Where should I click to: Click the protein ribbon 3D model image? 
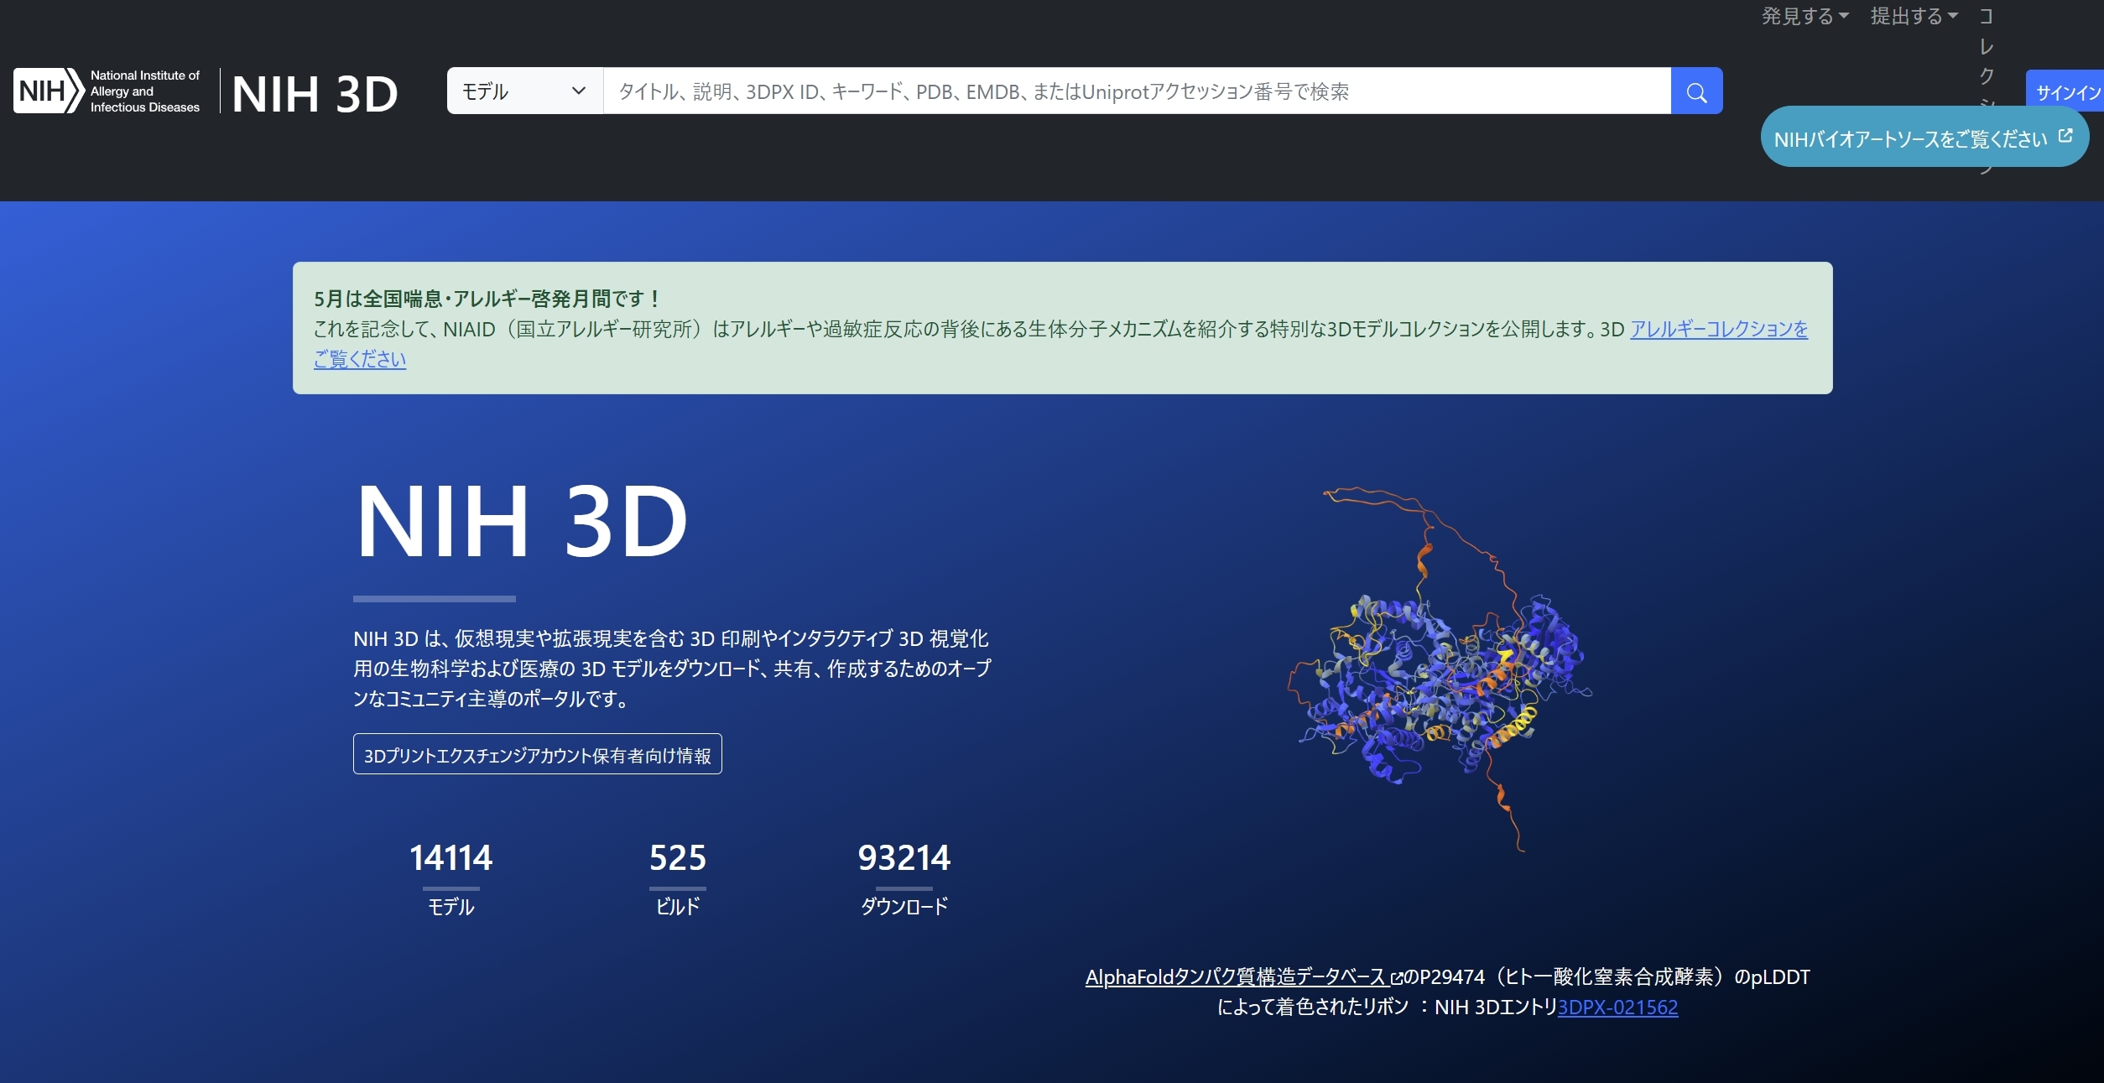(x=1440, y=669)
